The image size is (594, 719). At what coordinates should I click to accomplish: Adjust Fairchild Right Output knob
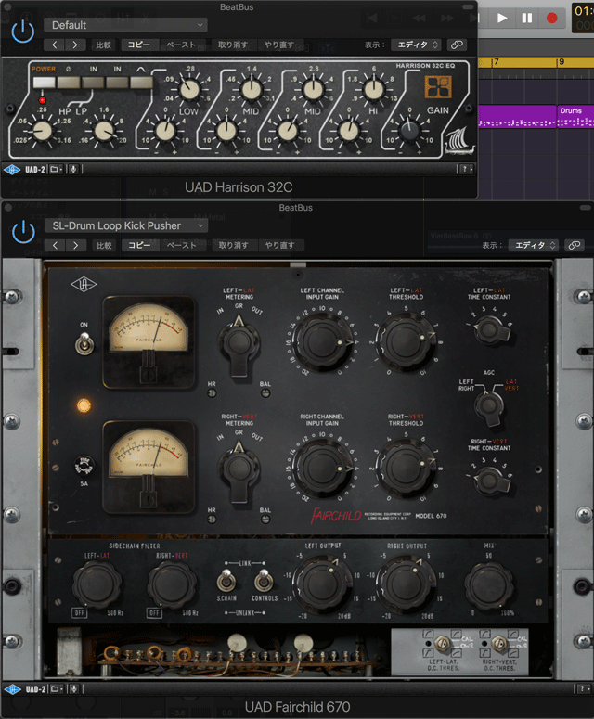(x=406, y=584)
